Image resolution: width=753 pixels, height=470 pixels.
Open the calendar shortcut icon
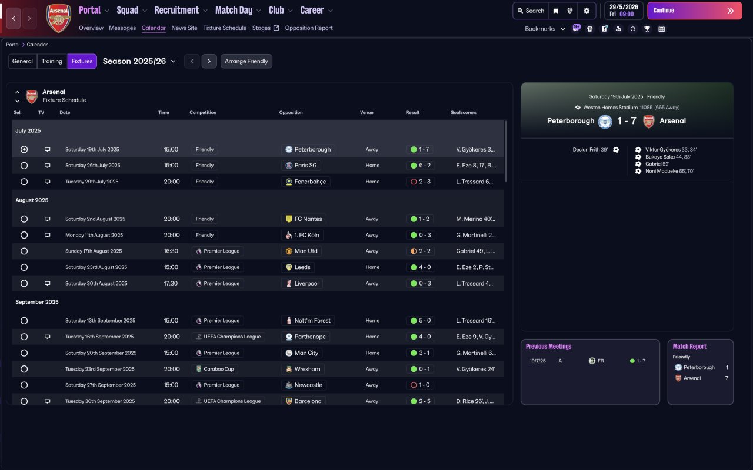tap(661, 29)
